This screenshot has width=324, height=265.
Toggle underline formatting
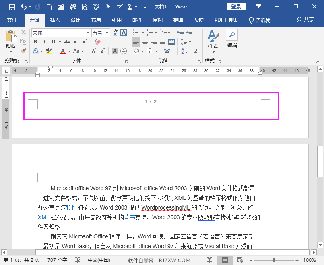[x=53, y=41]
